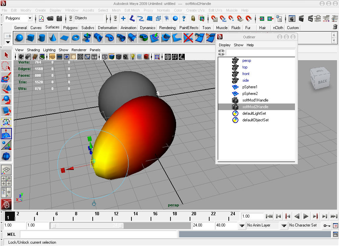Screen dimensions: 339x246
Task: Open the File menu
Action: [x=4, y=10]
